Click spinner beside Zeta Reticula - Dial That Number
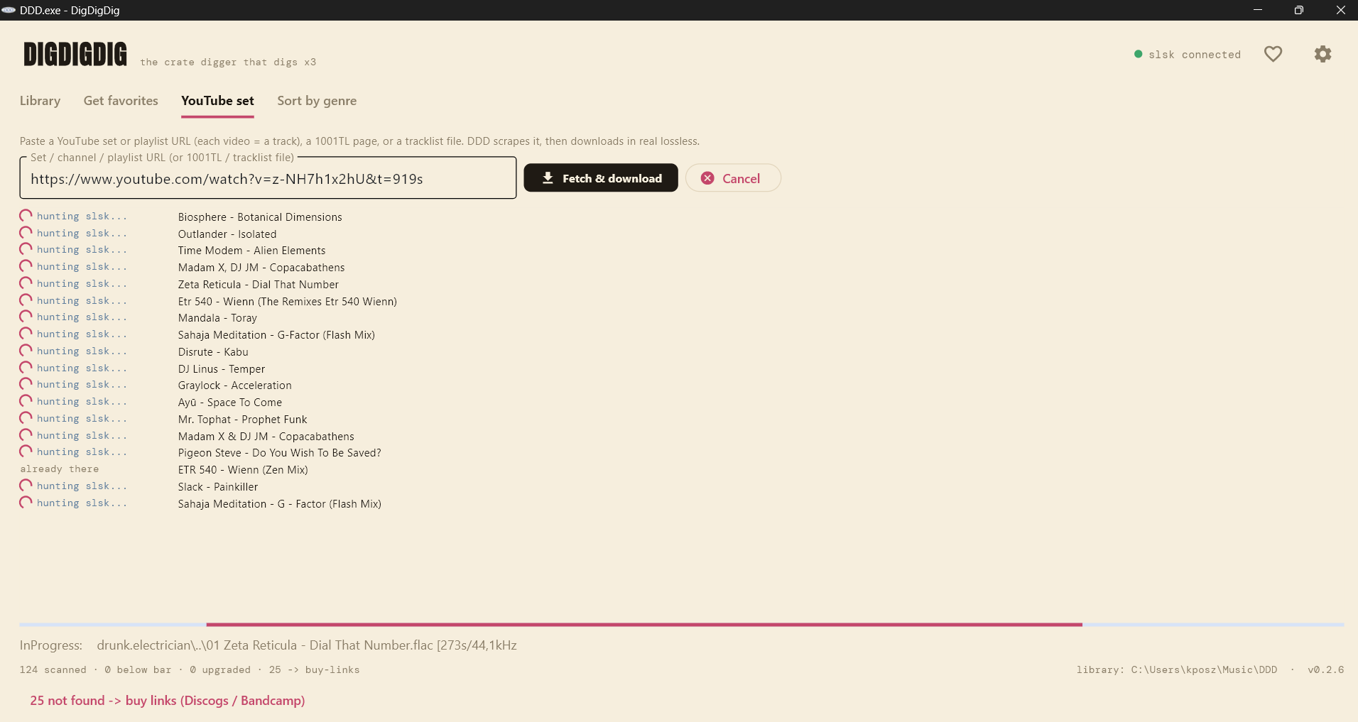Image resolution: width=1358 pixels, height=722 pixels. (26, 283)
